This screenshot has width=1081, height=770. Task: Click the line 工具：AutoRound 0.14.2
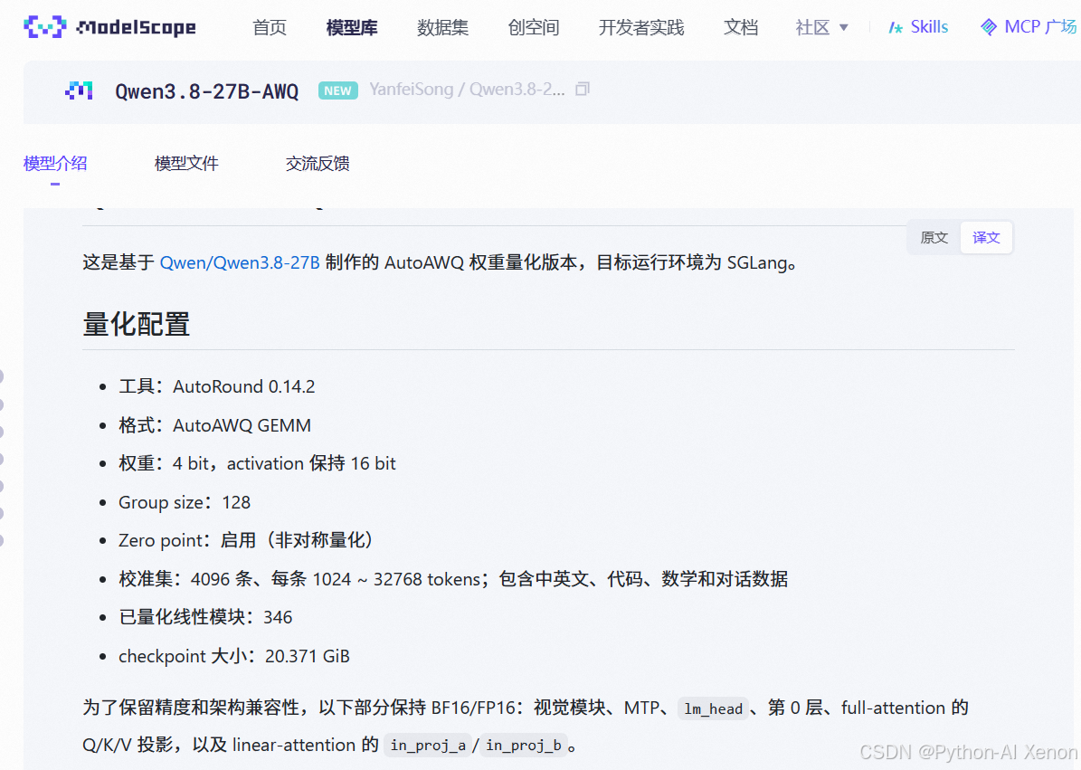coord(216,386)
